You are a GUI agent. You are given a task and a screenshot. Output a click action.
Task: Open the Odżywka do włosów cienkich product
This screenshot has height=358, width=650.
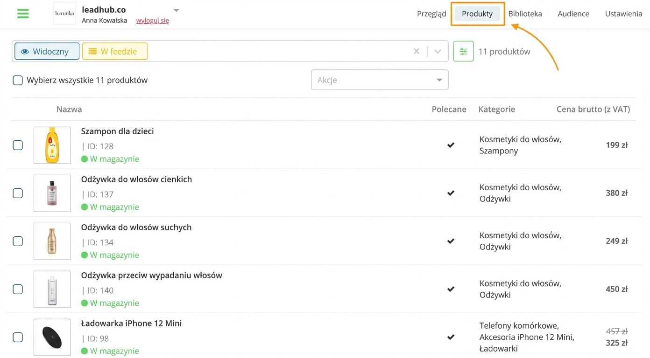[136, 179]
